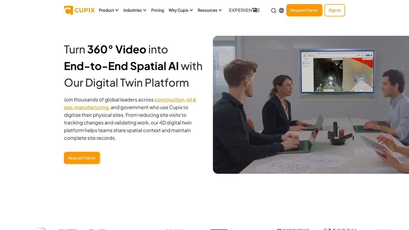409x230 pixels.
Task: Open the globe language selector icon
Action: click(x=282, y=11)
